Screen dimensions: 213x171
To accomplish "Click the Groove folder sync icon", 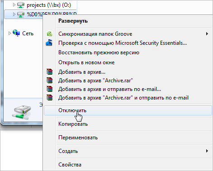I will (49, 34).
